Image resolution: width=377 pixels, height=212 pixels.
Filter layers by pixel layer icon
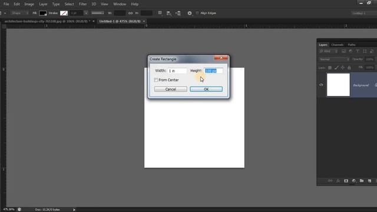[x=343, y=51]
